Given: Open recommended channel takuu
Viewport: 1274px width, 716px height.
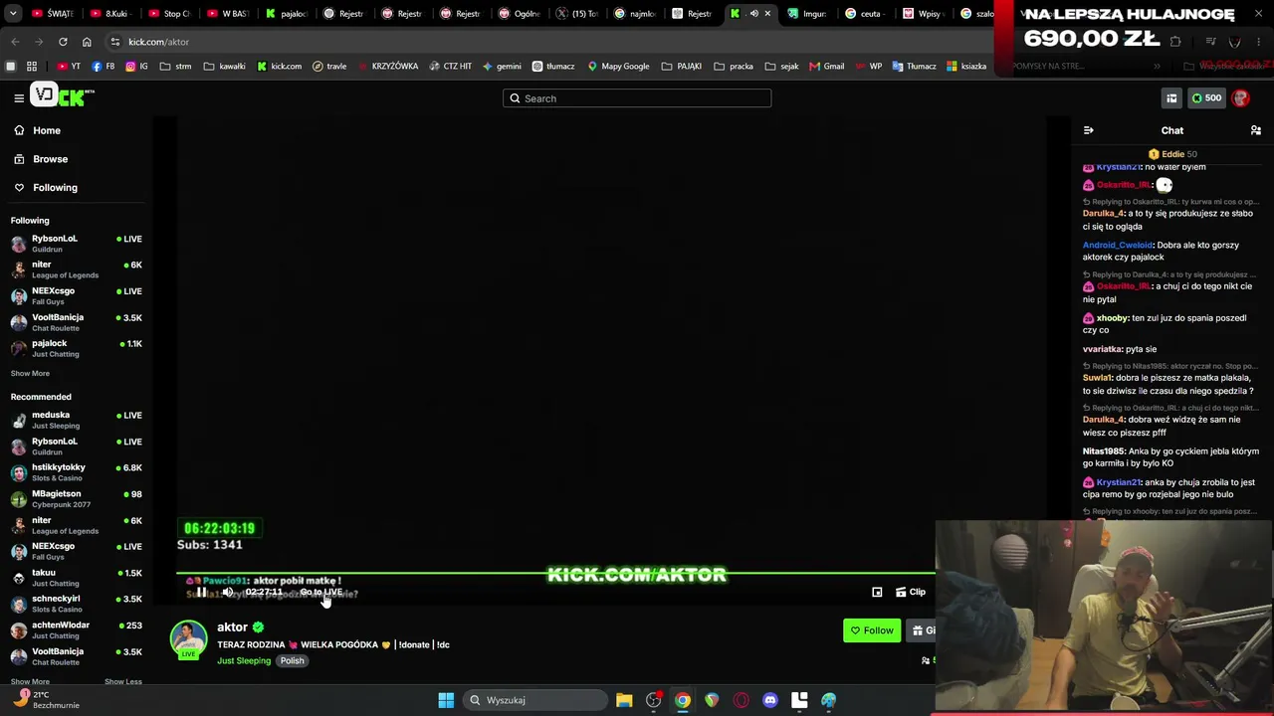Looking at the screenshot, I should 77,578.
